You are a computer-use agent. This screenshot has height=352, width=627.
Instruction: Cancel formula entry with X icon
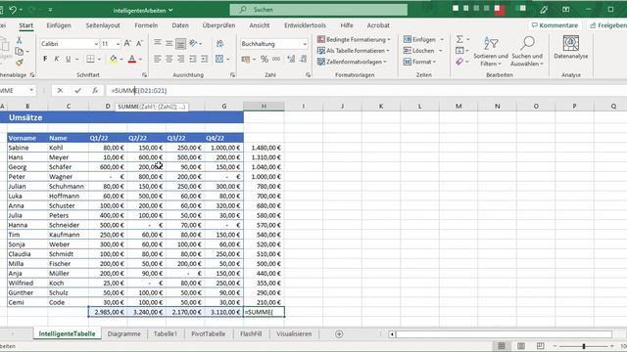tap(60, 91)
